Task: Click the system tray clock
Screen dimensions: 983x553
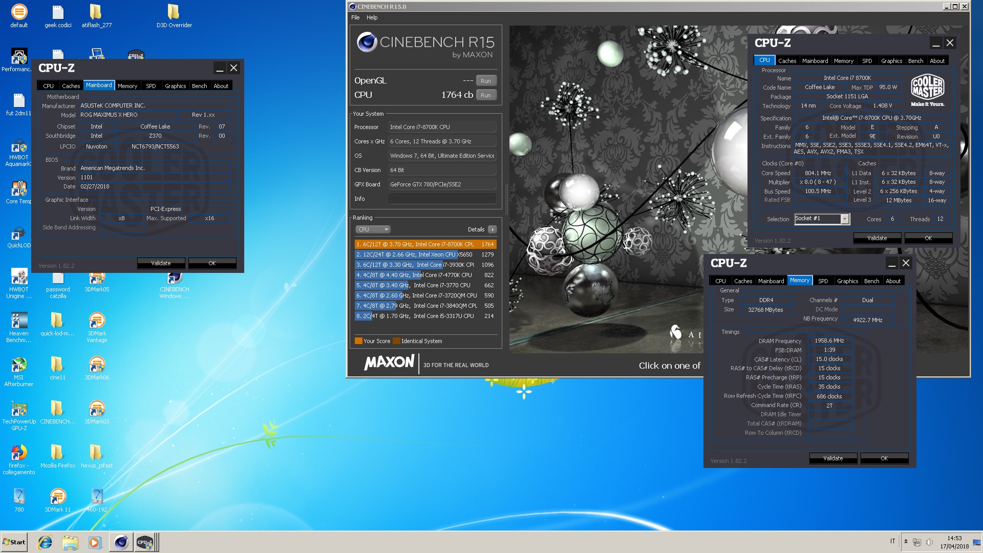Action: (954, 542)
